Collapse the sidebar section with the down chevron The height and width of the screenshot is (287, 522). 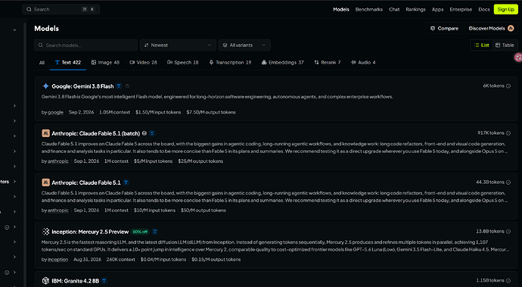coord(14,30)
